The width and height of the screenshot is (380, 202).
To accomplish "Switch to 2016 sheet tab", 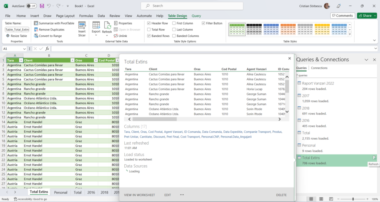I will (91, 192).
